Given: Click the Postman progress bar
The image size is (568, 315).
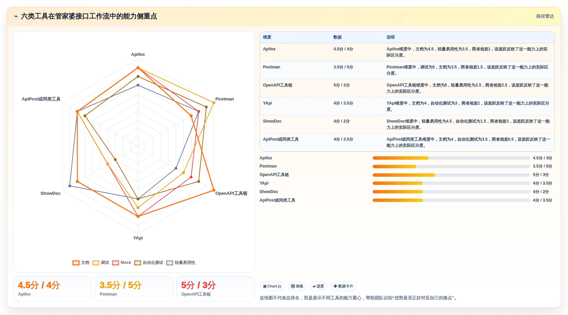Looking at the screenshot, I should (x=451, y=167).
